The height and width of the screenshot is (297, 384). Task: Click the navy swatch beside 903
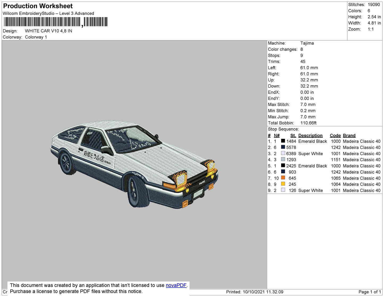coord(283,171)
